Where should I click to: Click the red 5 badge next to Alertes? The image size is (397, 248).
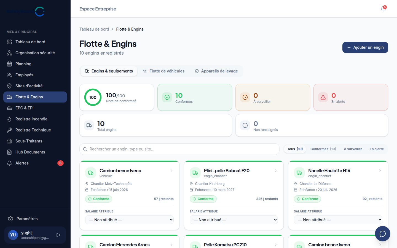click(60, 163)
